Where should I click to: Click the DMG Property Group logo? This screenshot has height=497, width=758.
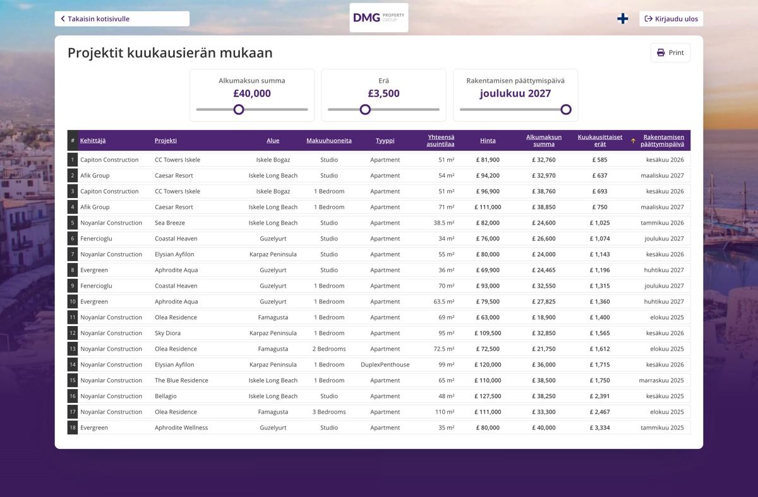(x=379, y=18)
